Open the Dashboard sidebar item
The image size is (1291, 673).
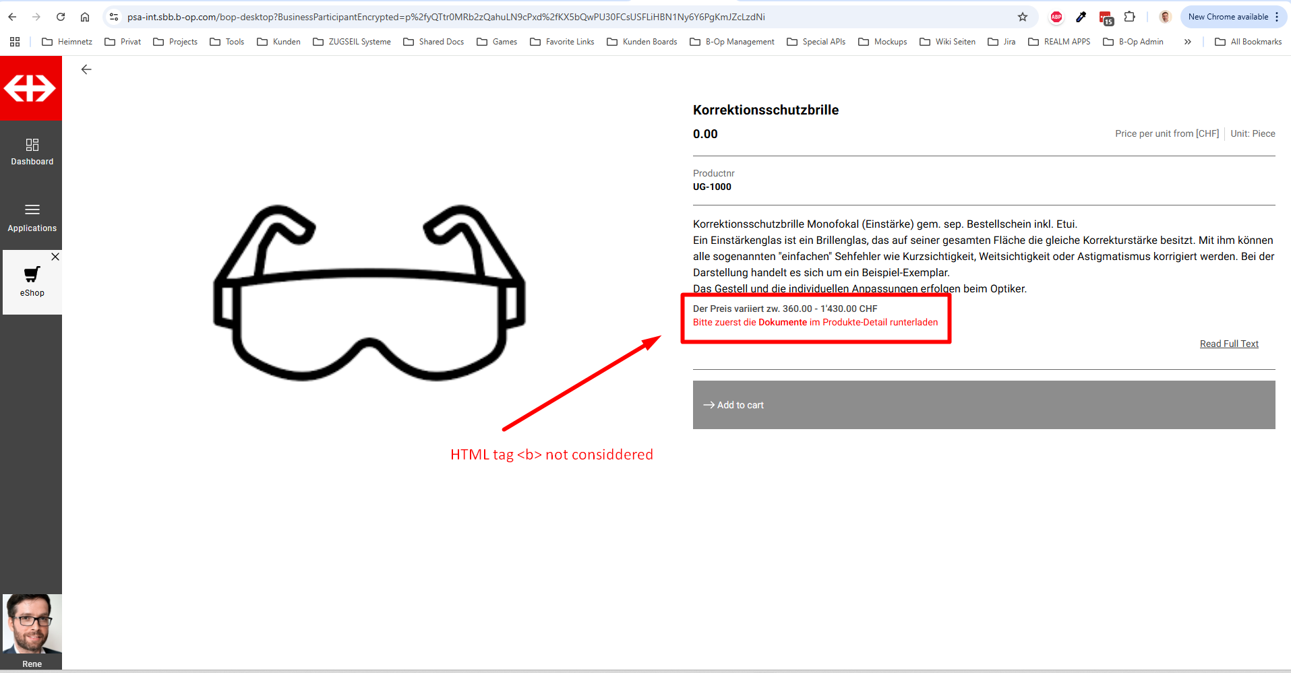coord(32,152)
